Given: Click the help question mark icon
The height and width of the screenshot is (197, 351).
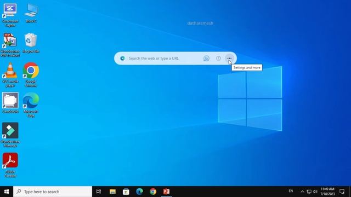Looking at the screenshot, I should click(x=218, y=59).
